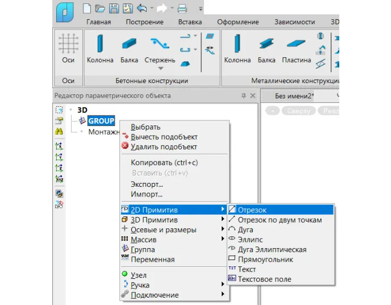Select the concrete Балка tool
This screenshot has height=305, width=391.
[129, 48]
